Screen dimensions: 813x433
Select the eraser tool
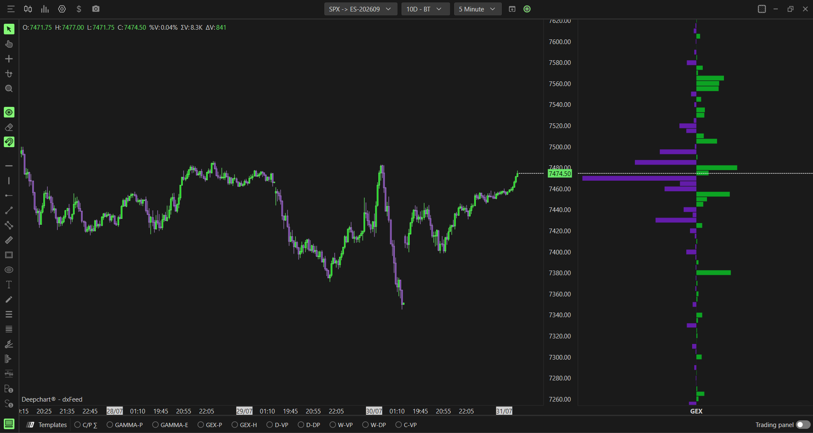pos(9,127)
